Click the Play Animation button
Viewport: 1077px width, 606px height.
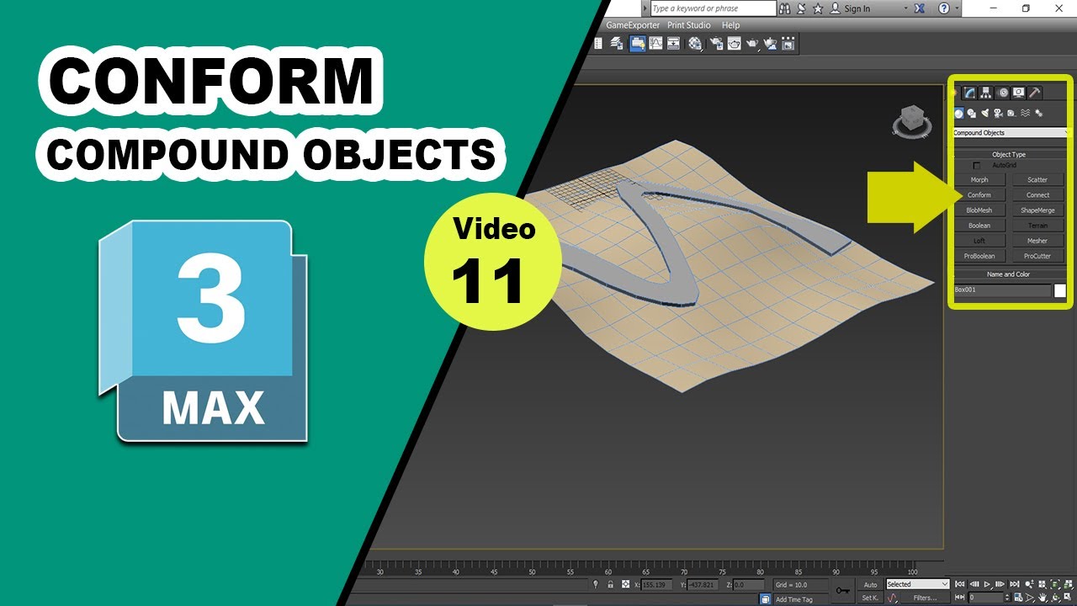[x=987, y=584]
